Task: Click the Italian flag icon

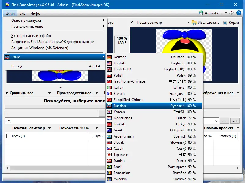Action: (109, 88)
